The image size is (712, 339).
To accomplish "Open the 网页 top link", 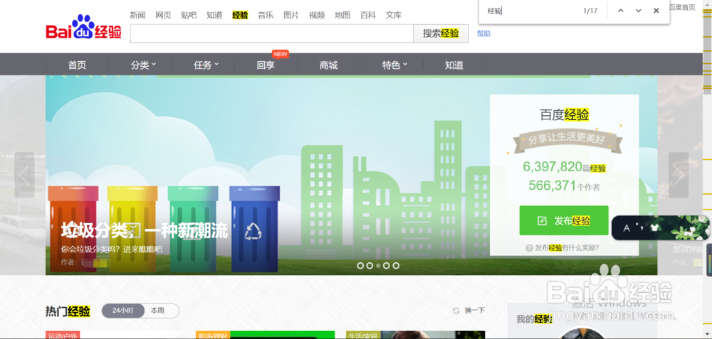I will 163,15.
